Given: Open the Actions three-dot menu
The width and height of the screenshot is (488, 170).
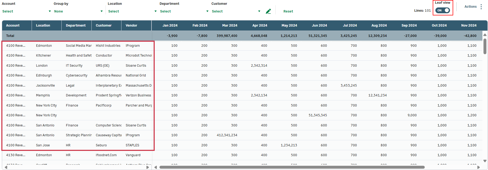Looking at the screenshot, I should point(481,7).
